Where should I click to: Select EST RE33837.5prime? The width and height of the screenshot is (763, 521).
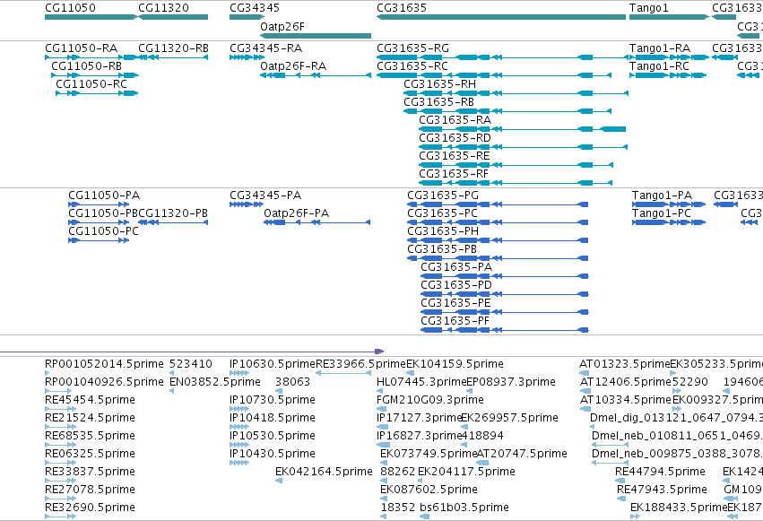pos(60,482)
